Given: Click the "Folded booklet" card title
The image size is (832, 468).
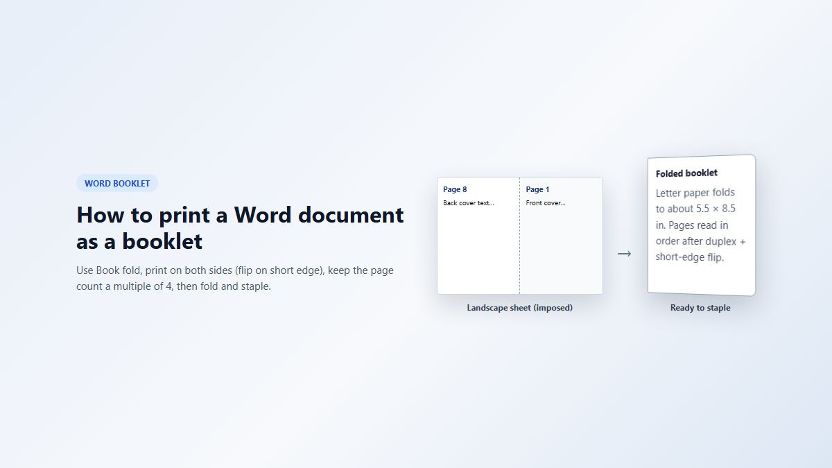Looking at the screenshot, I should pos(686,173).
